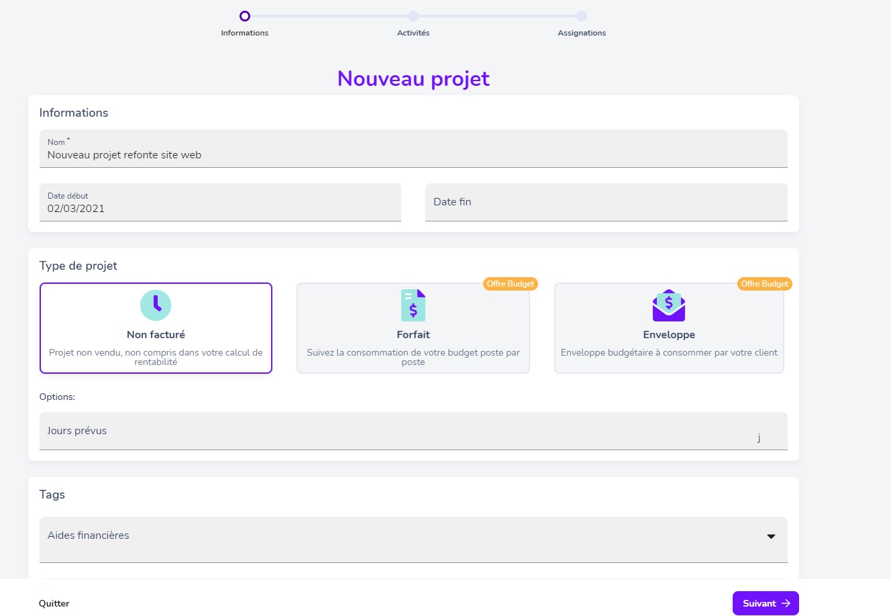Click the Quitter link
891x616 pixels.
(54, 603)
